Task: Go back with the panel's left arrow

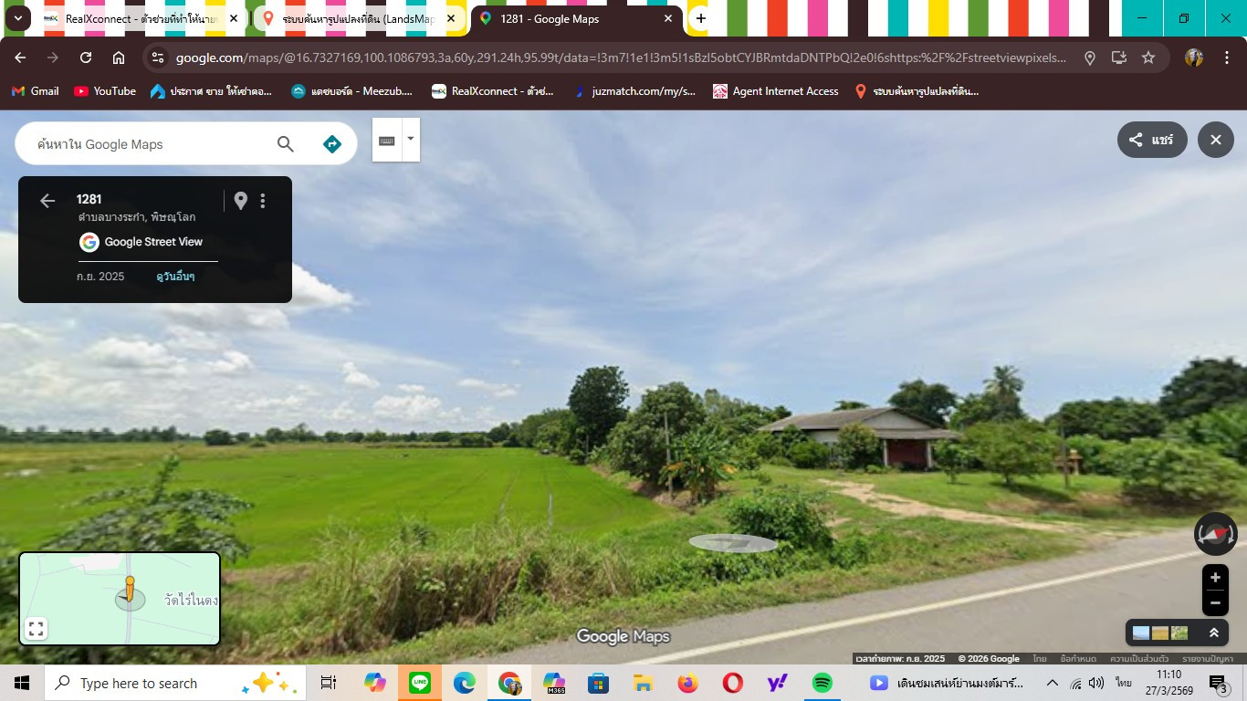Action: [47, 201]
